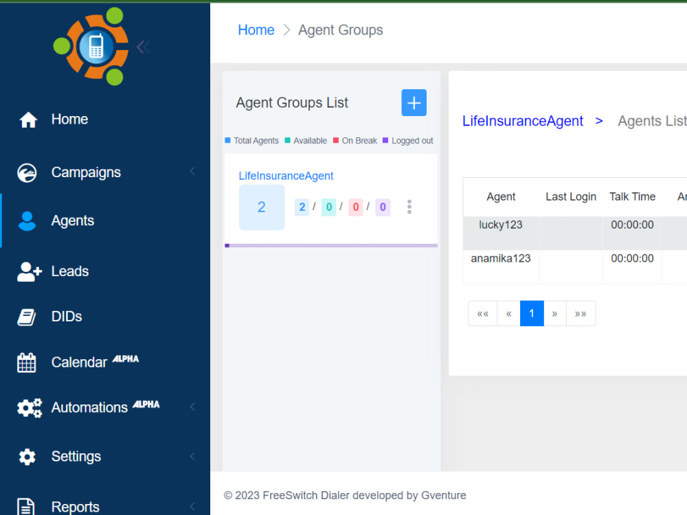687x515 pixels.
Task: Open Campaigns using its compass icon
Action: (x=27, y=172)
